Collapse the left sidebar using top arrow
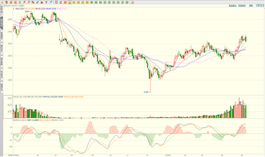The height and width of the screenshot is (157, 265). point(1,13)
